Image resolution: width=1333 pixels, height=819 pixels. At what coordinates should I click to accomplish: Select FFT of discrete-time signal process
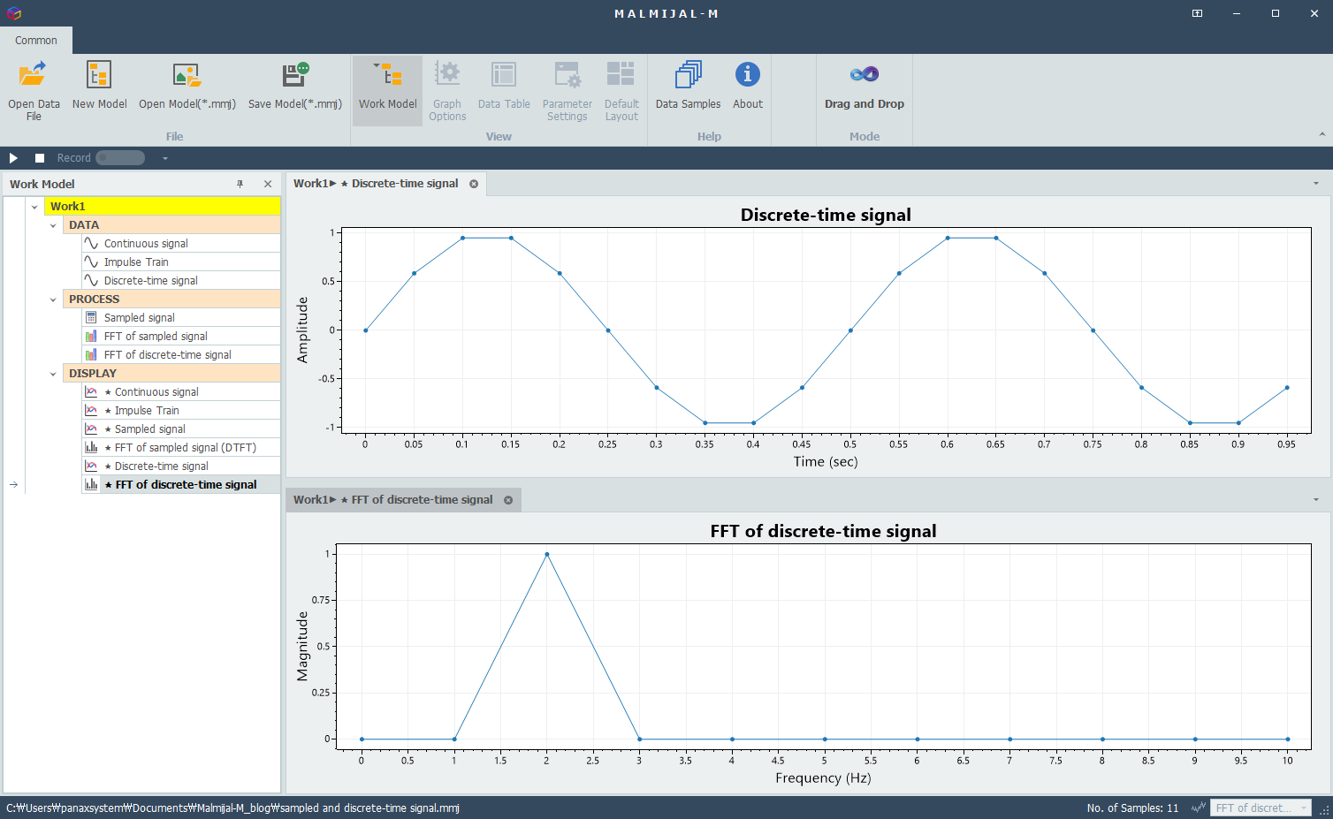point(180,355)
